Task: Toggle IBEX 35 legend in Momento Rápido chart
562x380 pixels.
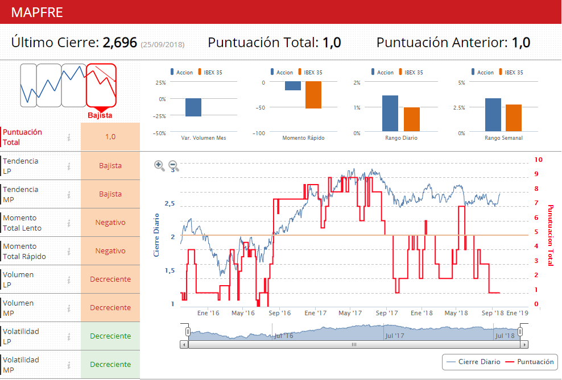Action: 310,72
